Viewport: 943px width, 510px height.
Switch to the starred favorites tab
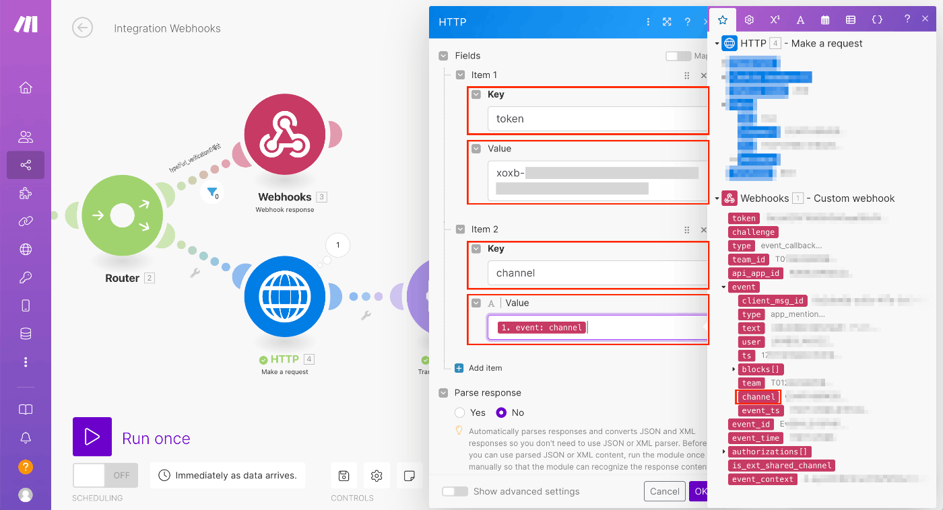pos(723,20)
